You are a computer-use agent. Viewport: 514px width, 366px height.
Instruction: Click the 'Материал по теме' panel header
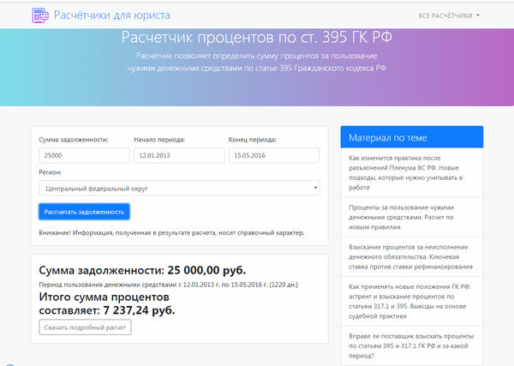pyautogui.click(x=411, y=137)
